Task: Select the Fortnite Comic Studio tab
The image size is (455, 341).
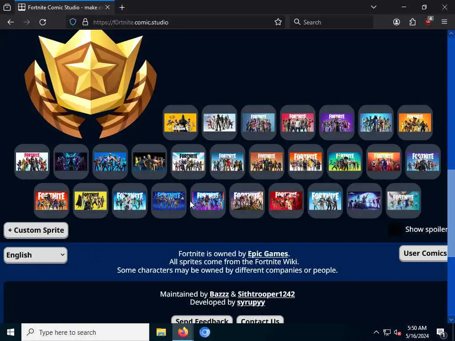Action: (x=64, y=8)
